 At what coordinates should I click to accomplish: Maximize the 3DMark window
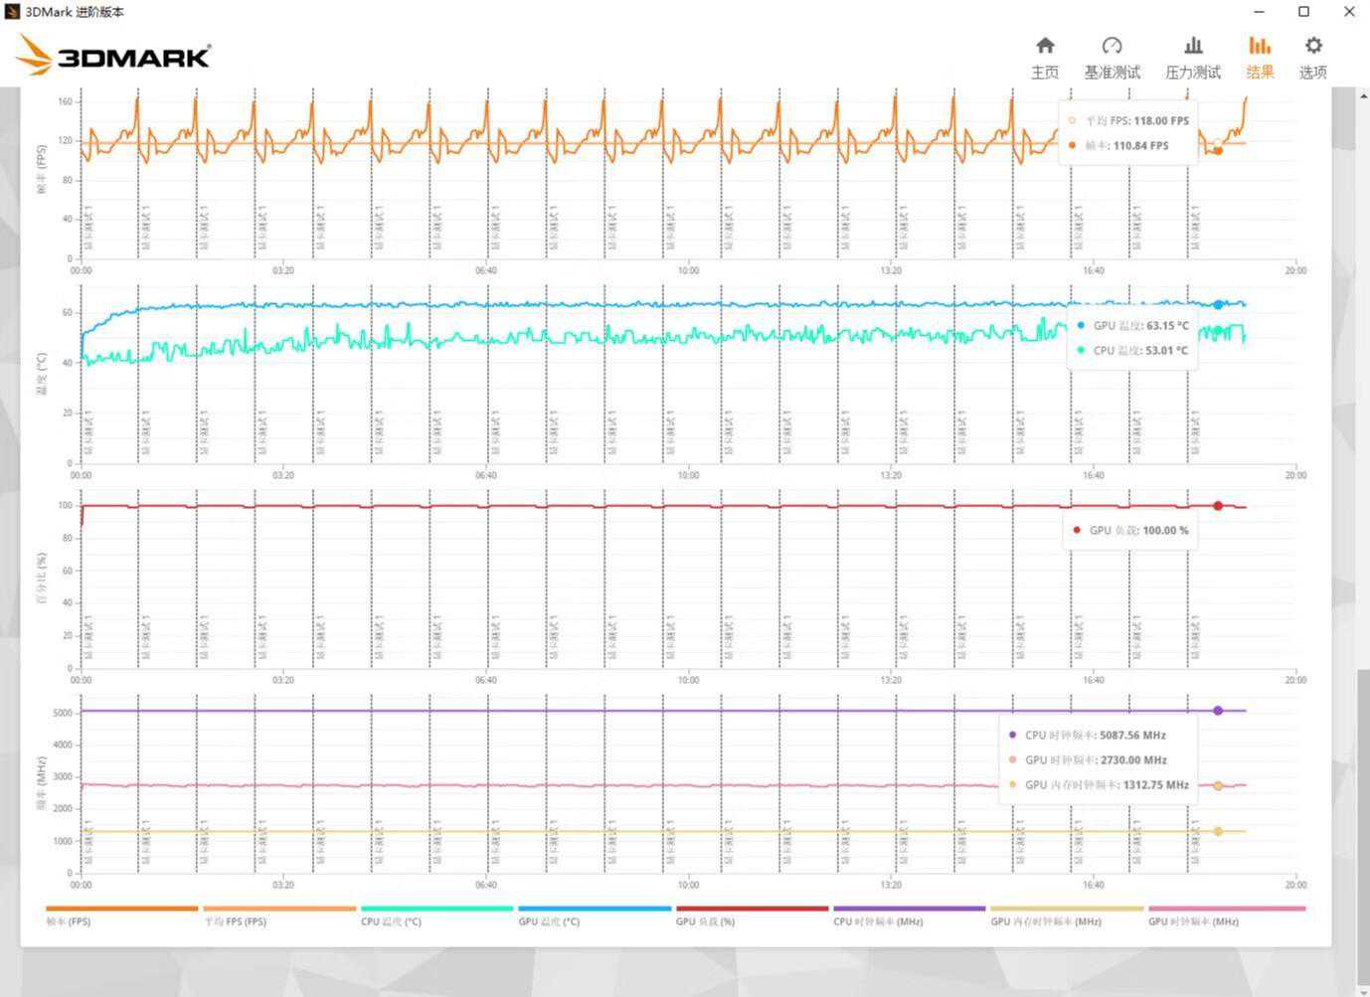[1303, 12]
